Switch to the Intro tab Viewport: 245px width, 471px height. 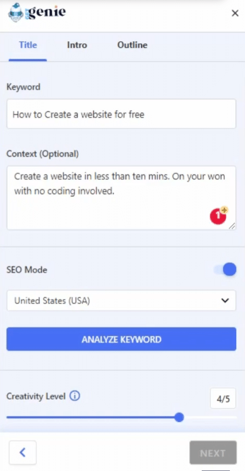point(77,45)
